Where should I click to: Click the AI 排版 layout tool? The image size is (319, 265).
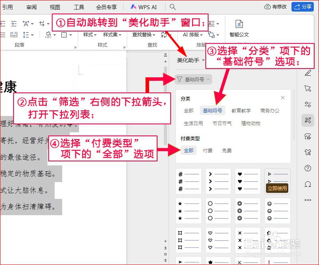pyautogui.click(x=191, y=35)
